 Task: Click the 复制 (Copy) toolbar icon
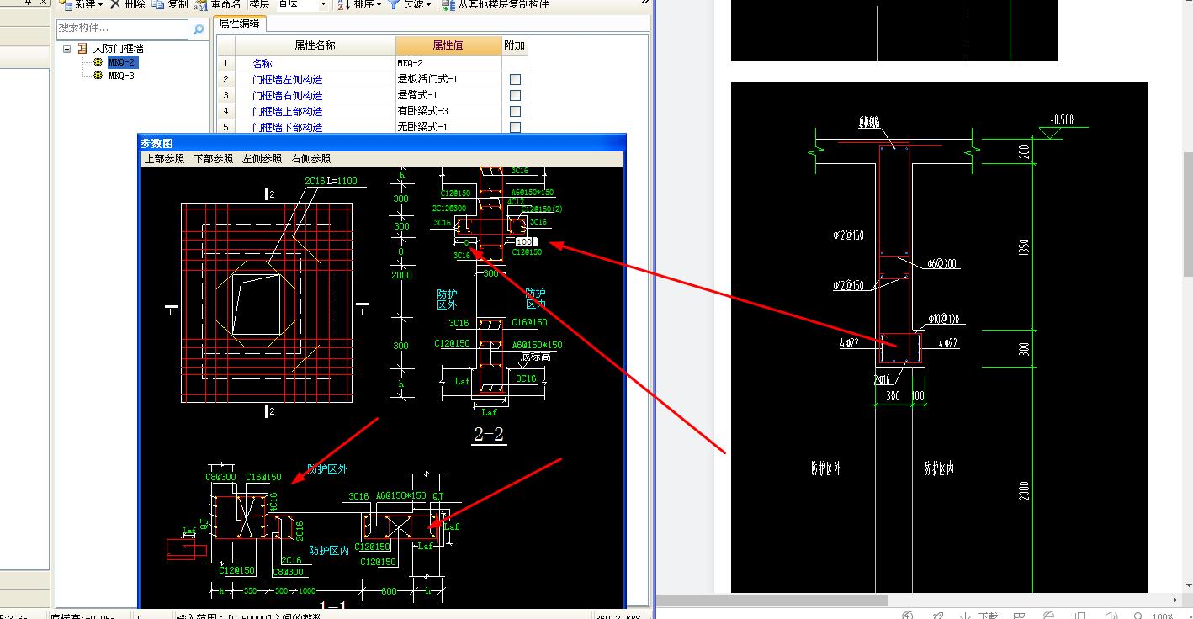[157, 4]
